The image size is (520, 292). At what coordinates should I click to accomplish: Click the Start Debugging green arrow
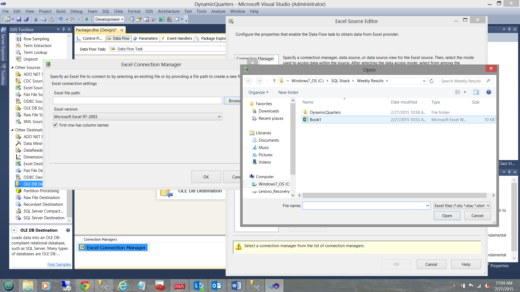tap(87, 19)
